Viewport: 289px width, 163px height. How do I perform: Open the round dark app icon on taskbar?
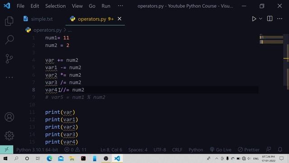[106, 158]
